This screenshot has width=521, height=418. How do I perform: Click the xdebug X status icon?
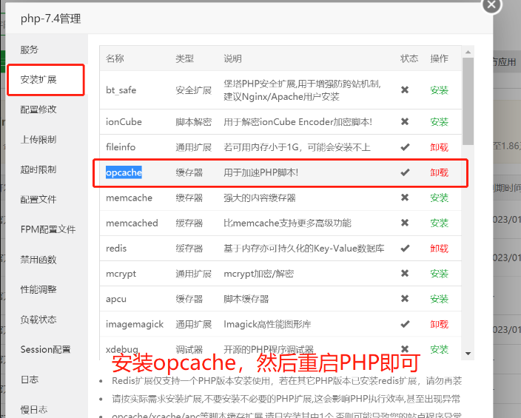pos(405,349)
